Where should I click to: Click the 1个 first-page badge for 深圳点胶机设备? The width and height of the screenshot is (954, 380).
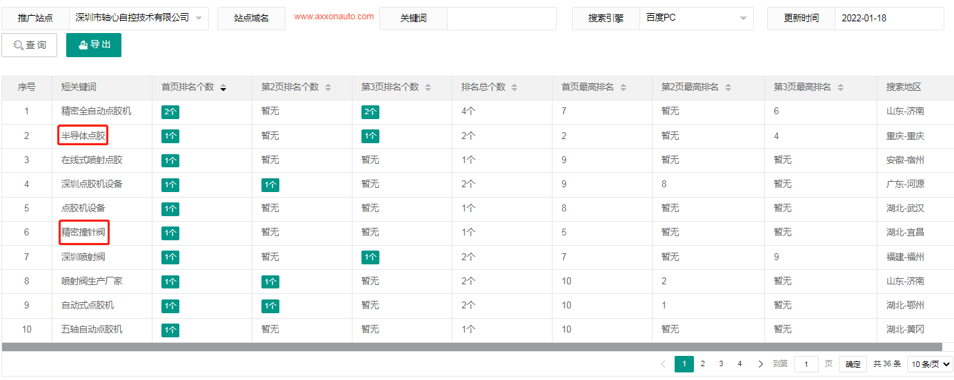coord(170,184)
